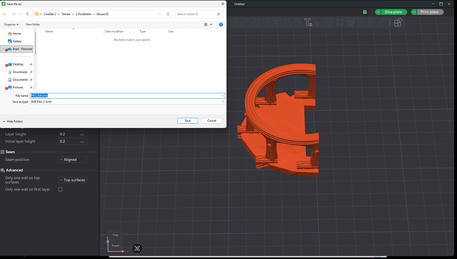Click the Save button
Screen dimensions: 457x259
tap(187, 121)
